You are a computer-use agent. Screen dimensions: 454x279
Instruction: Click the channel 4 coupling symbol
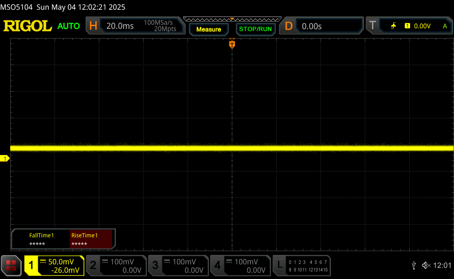tap(229, 262)
